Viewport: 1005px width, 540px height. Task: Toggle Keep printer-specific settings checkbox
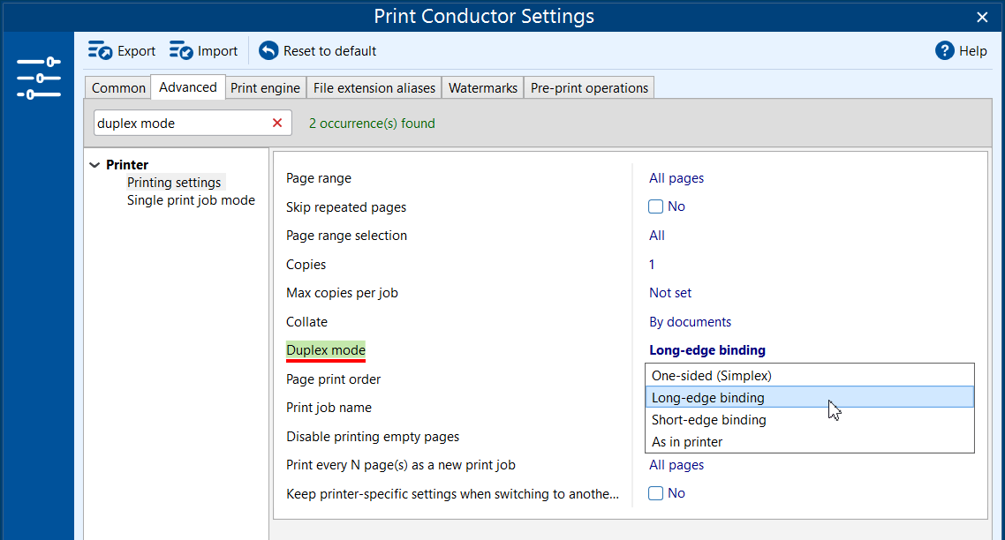tap(656, 493)
